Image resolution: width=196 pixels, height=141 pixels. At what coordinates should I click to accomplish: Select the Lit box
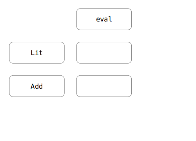click(37, 53)
